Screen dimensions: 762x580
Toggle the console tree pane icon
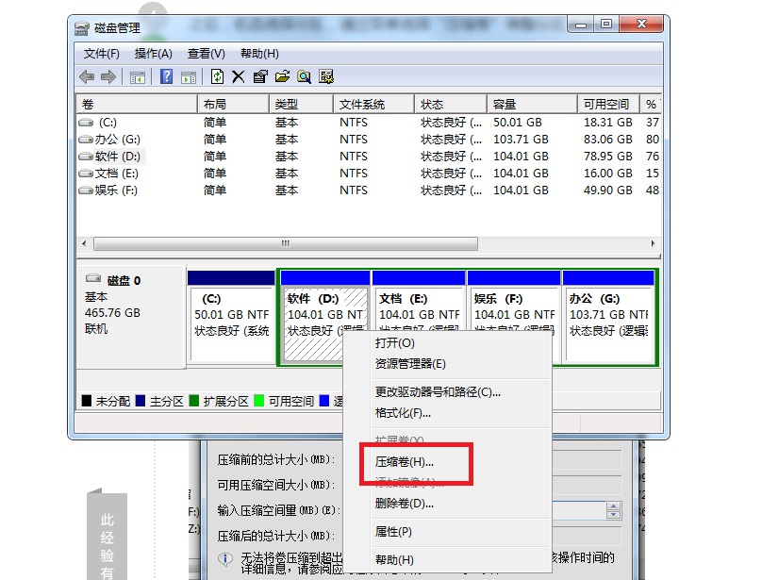click(138, 76)
